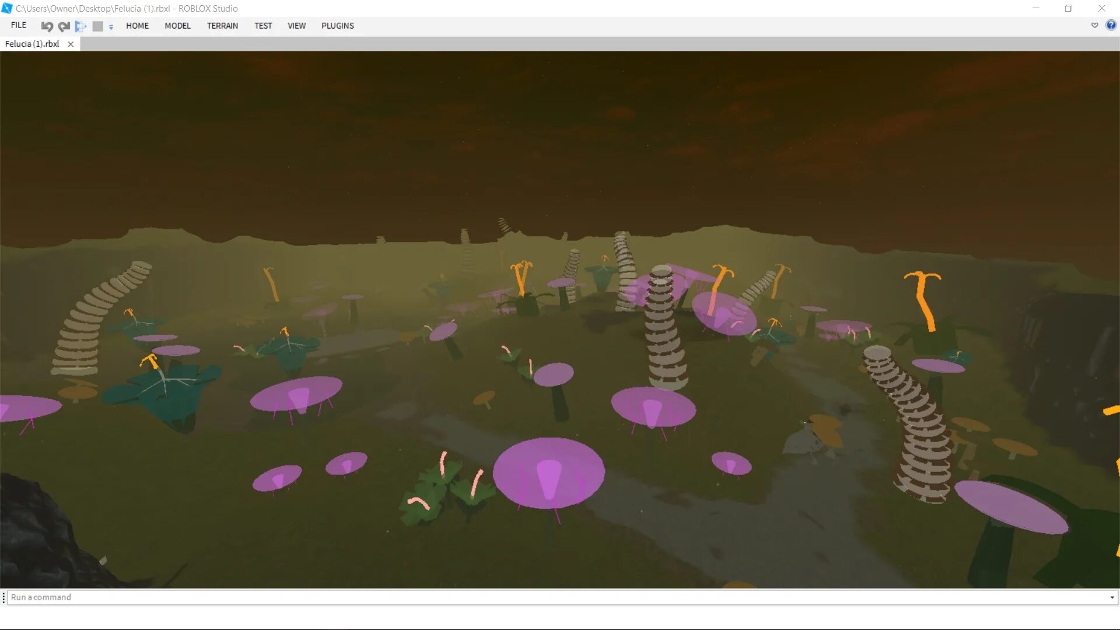
Task: Switch to the HOME ribbon tab
Action: coord(138,26)
